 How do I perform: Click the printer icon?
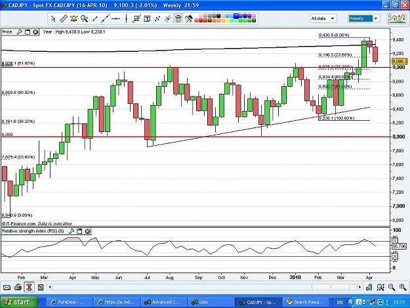[18, 288]
